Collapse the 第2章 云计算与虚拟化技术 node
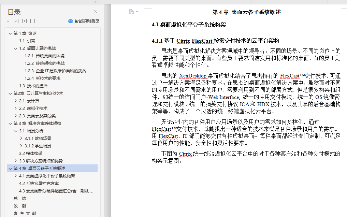This screenshot has height=217, width=347. tap(10, 93)
